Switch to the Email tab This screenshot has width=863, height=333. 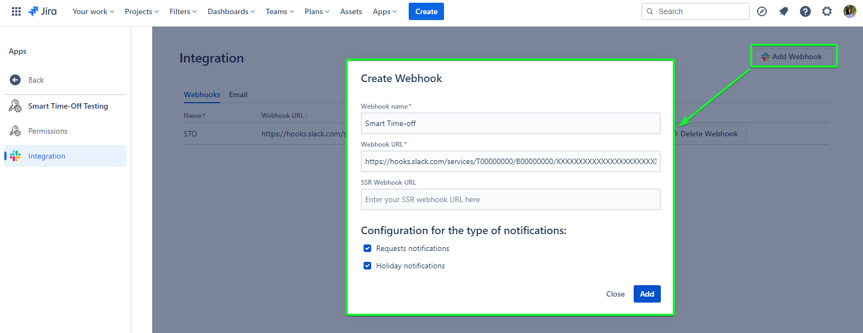click(238, 95)
